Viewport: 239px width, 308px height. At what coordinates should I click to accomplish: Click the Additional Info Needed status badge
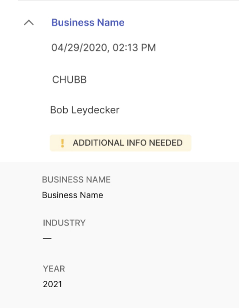(x=120, y=143)
